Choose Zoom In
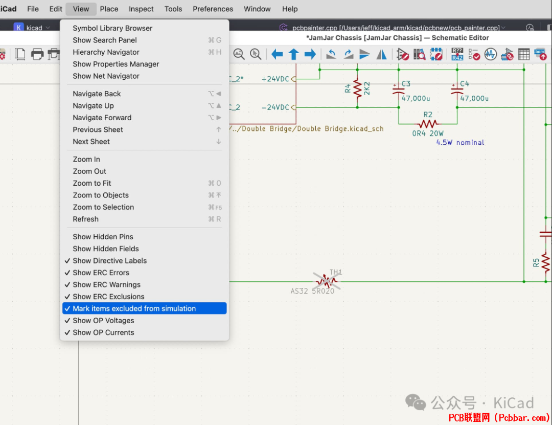This screenshot has height=425, width=552. click(144, 159)
